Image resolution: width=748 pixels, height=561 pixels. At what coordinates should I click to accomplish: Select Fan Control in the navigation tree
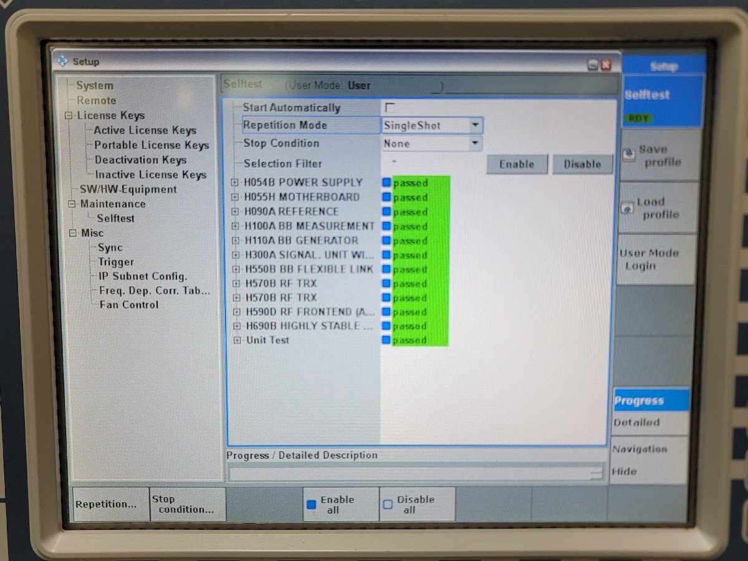click(x=128, y=305)
